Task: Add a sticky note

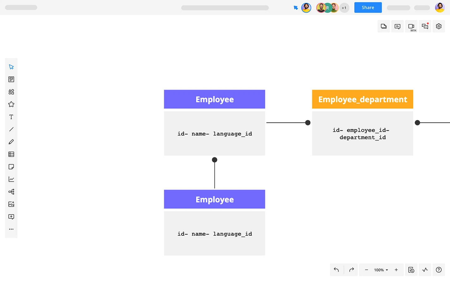Action: pos(11,167)
